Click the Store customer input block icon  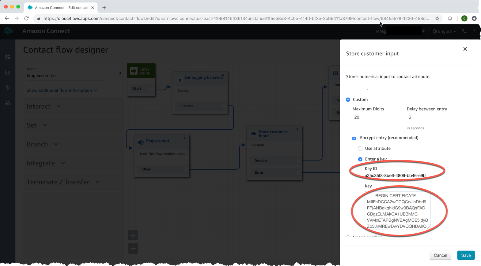point(253,134)
